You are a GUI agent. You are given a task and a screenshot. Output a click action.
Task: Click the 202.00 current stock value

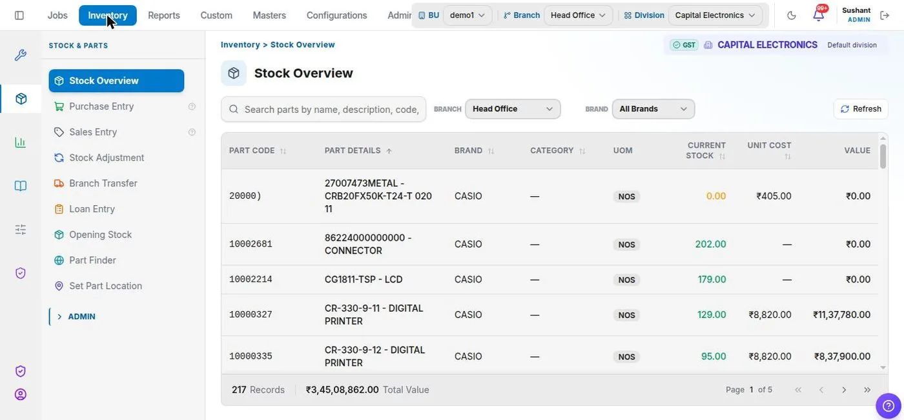(710, 245)
